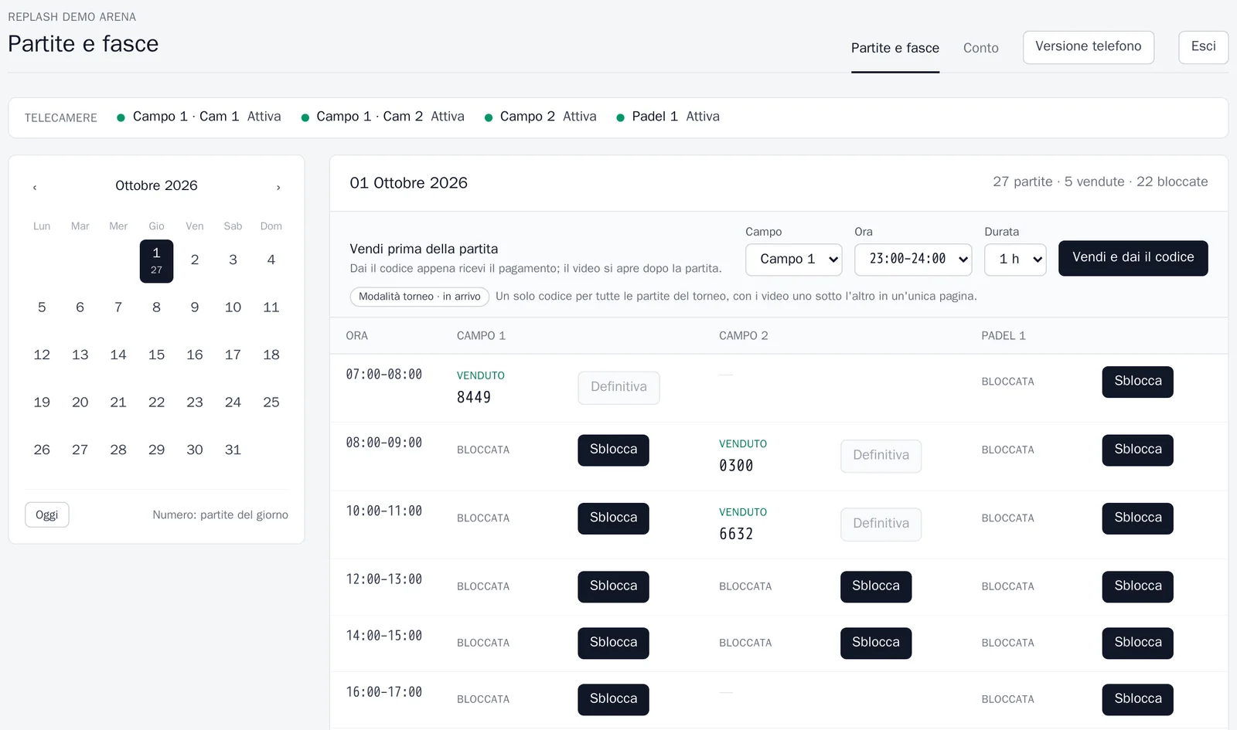Select Campo 1 Cam 2 camera status
Screen dimensions: 1237x730
coord(383,117)
